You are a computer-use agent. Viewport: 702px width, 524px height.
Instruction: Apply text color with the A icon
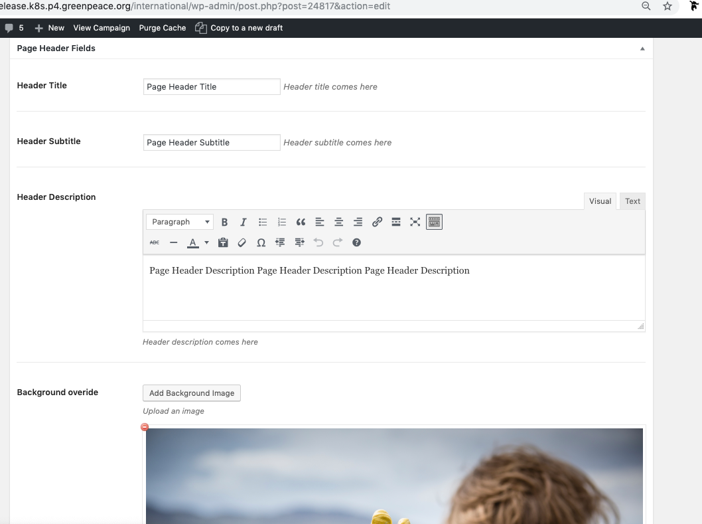point(192,242)
